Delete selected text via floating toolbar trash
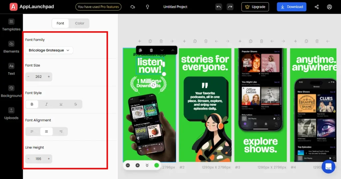This screenshot has width=341, height=179. click(x=151, y=50)
